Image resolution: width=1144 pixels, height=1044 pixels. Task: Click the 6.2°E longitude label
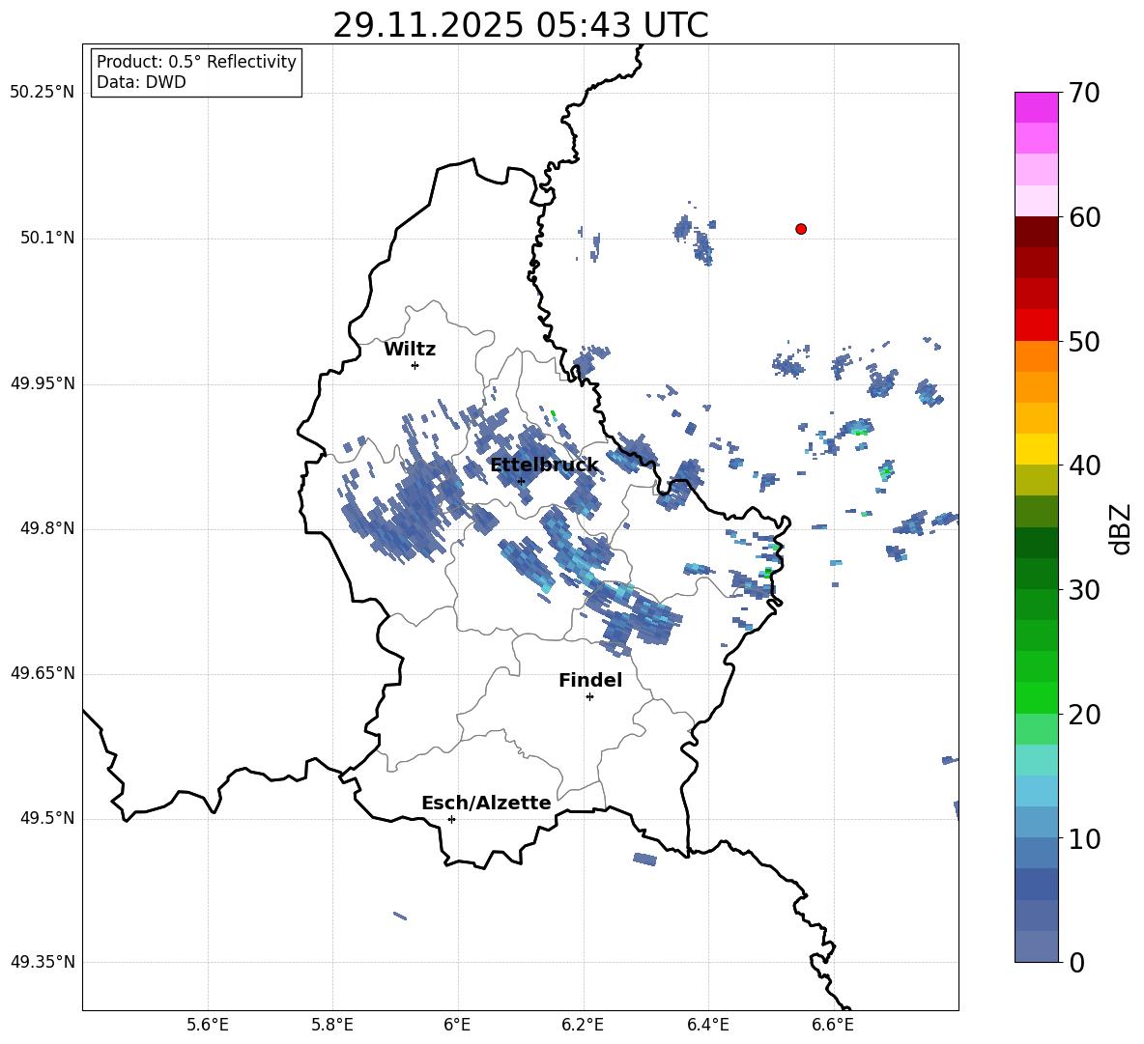(x=583, y=1025)
